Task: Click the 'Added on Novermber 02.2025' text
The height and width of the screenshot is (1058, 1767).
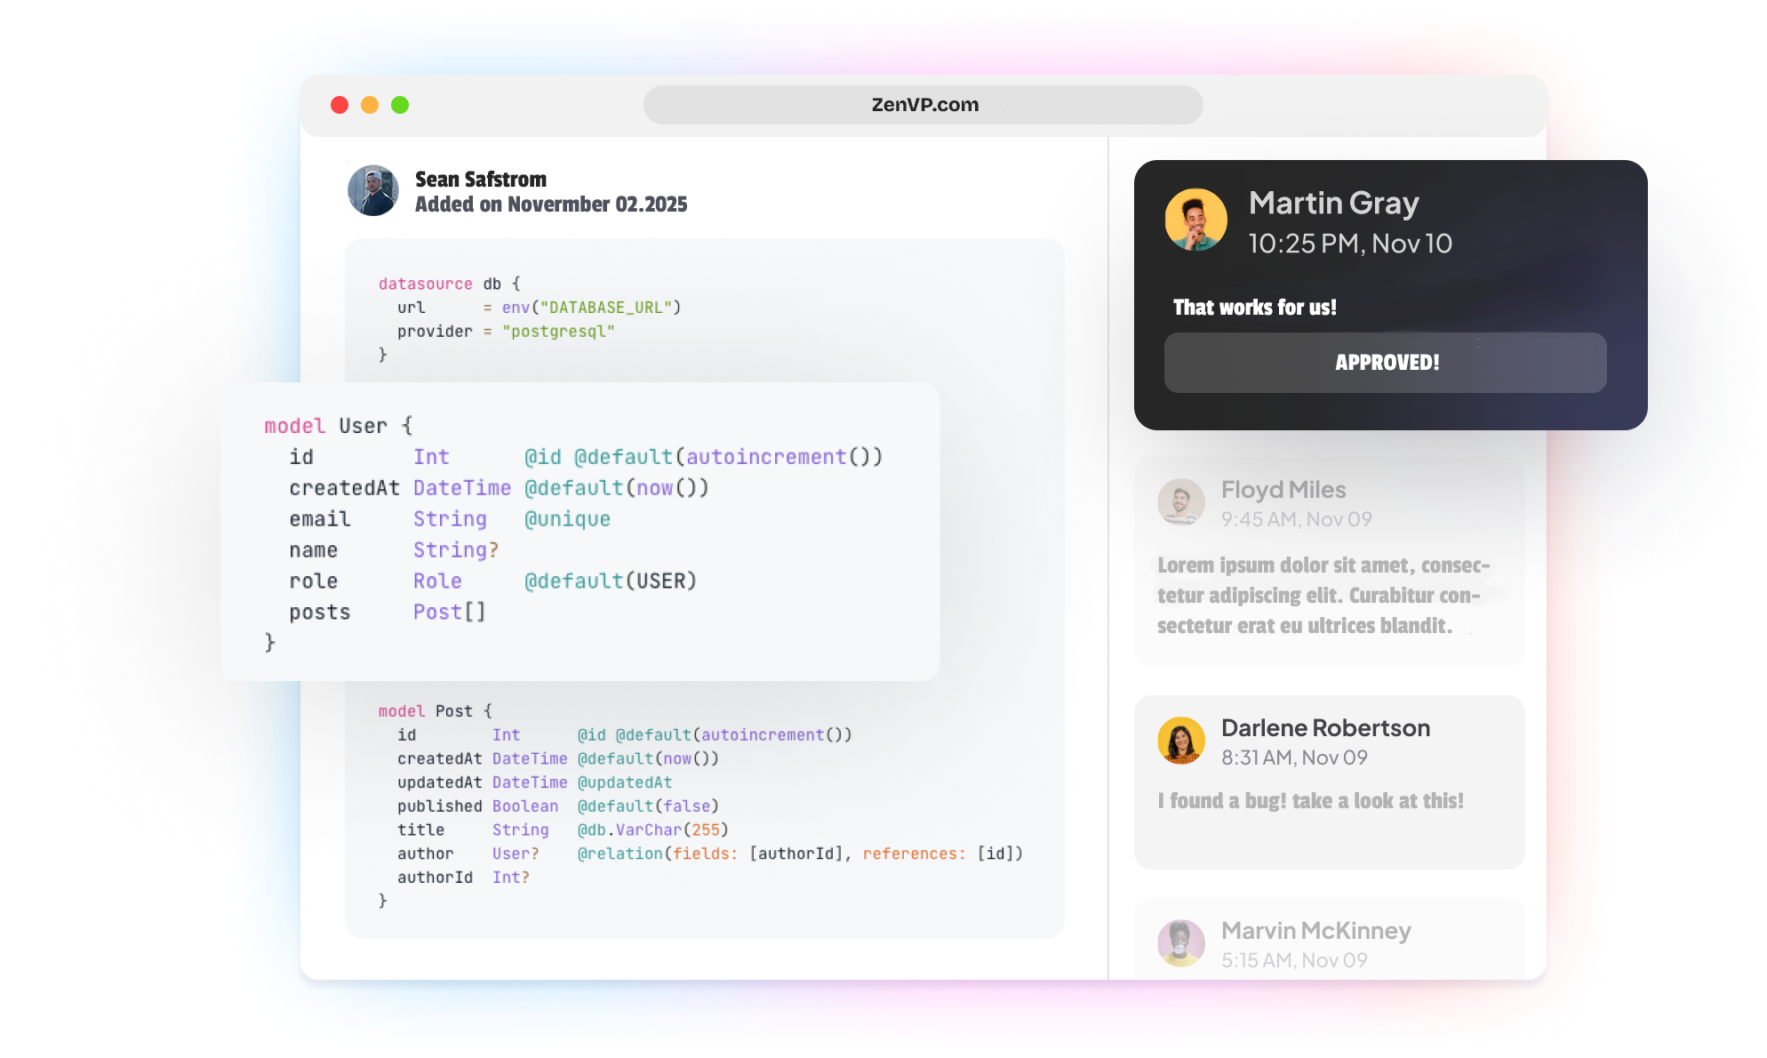Action: [551, 204]
